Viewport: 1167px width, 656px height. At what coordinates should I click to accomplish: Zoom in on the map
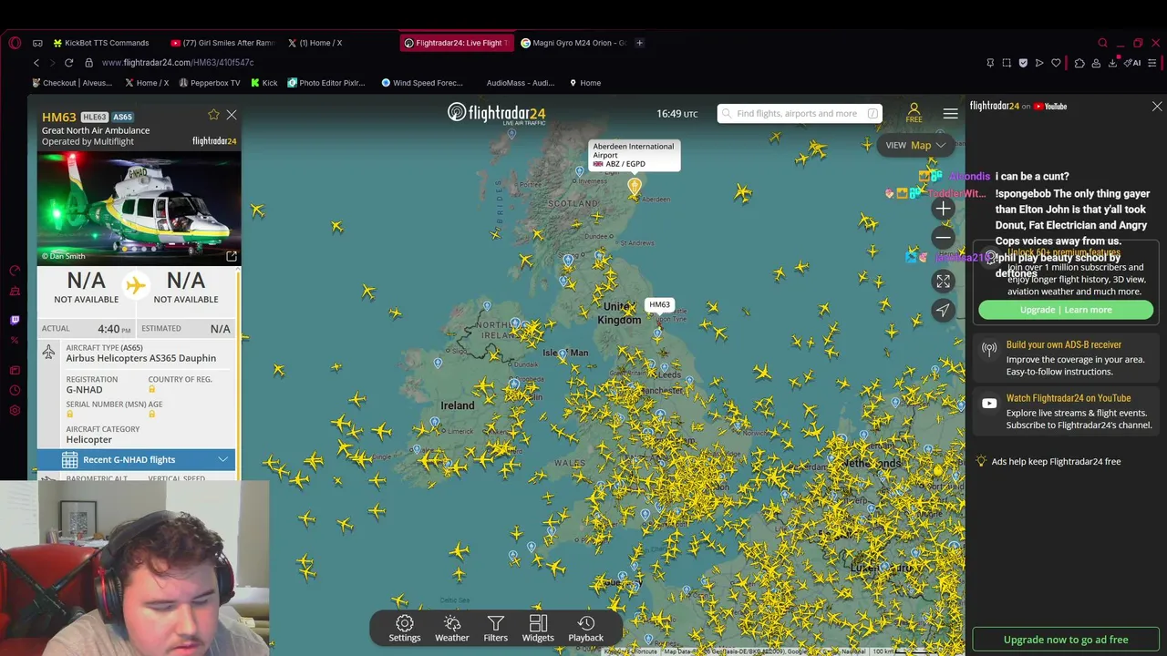(x=944, y=209)
